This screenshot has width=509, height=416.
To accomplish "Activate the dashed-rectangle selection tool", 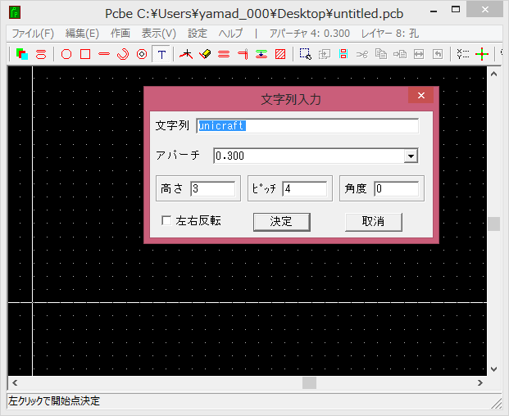I will click(x=305, y=54).
